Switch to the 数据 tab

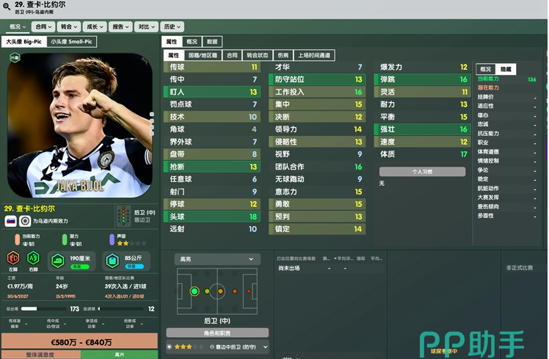tap(212, 42)
